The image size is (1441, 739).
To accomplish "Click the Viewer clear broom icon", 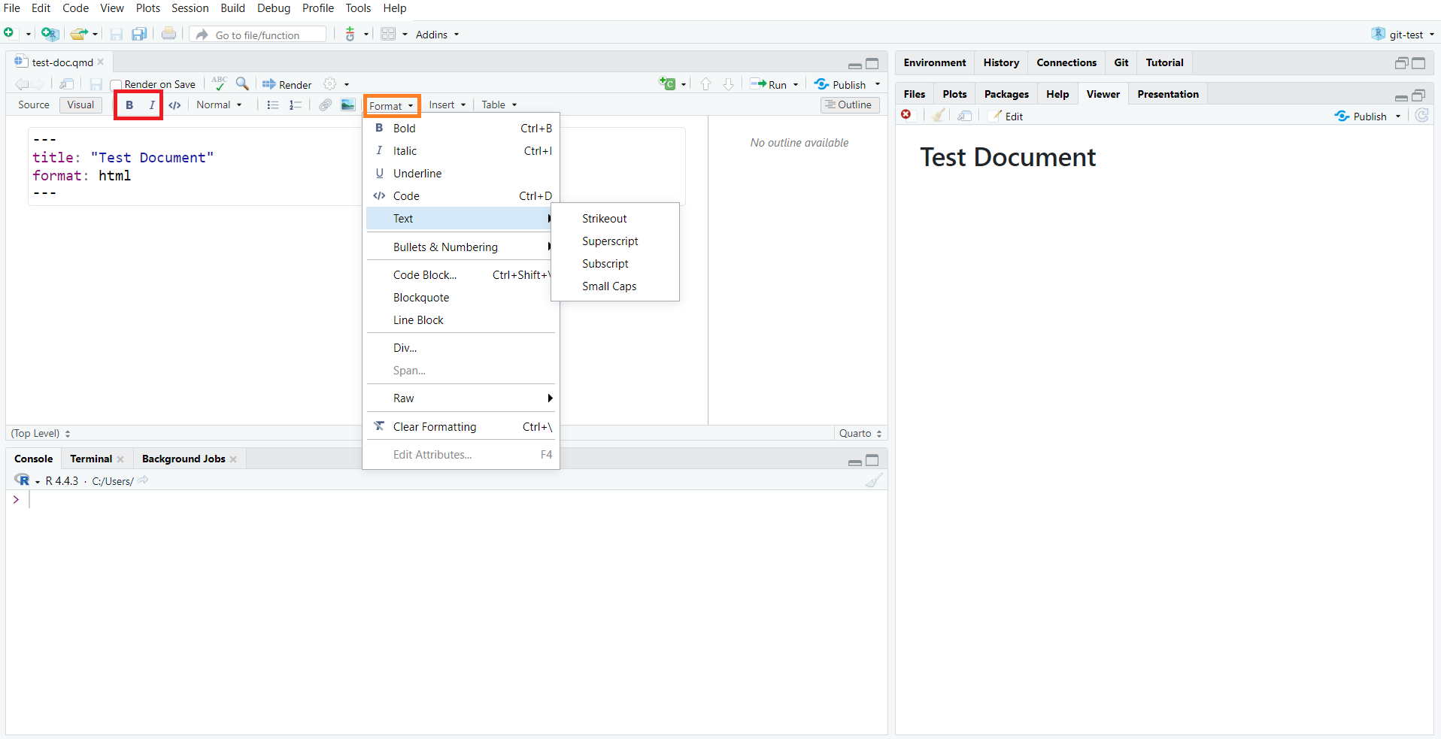I will coord(939,115).
